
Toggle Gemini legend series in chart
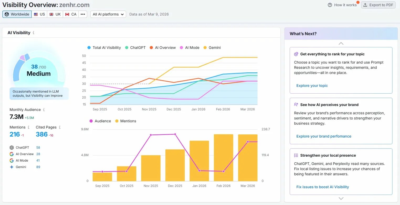[x=212, y=48]
